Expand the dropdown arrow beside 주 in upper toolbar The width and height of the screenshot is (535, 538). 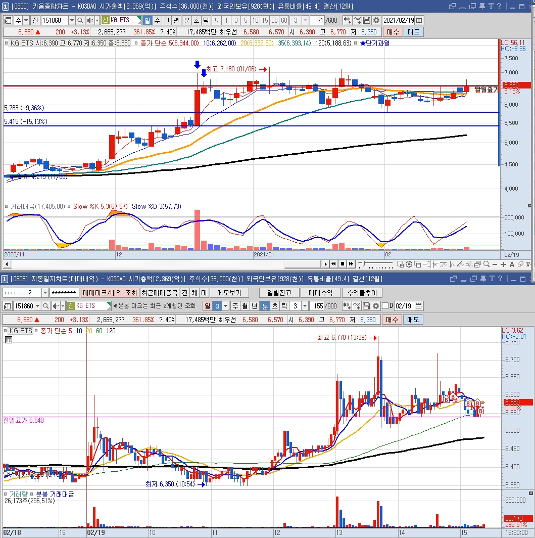[26, 20]
